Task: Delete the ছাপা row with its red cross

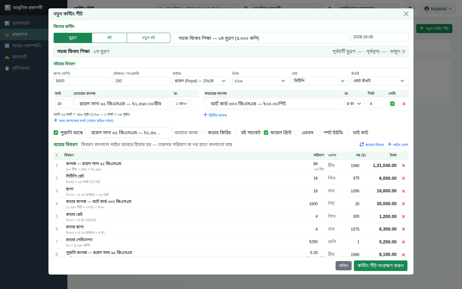Action: [403, 191]
